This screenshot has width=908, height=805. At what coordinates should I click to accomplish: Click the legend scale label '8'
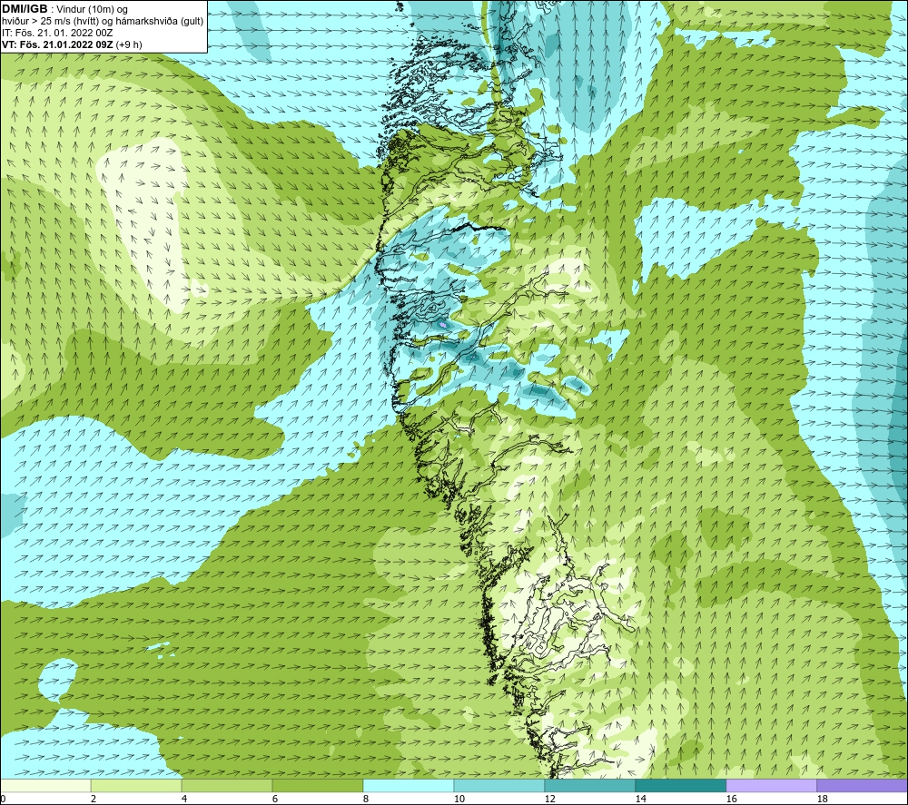366,799
